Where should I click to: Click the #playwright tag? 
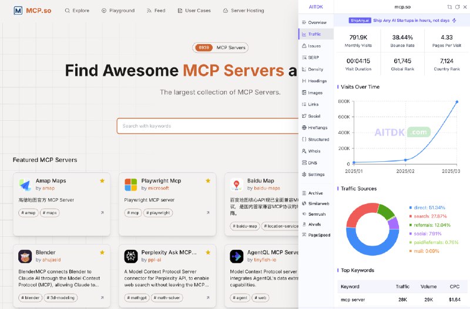tap(158, 213)
